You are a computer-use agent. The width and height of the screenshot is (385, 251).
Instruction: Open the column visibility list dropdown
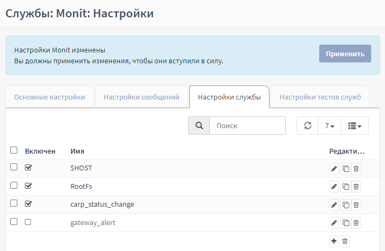coord(355,125)
